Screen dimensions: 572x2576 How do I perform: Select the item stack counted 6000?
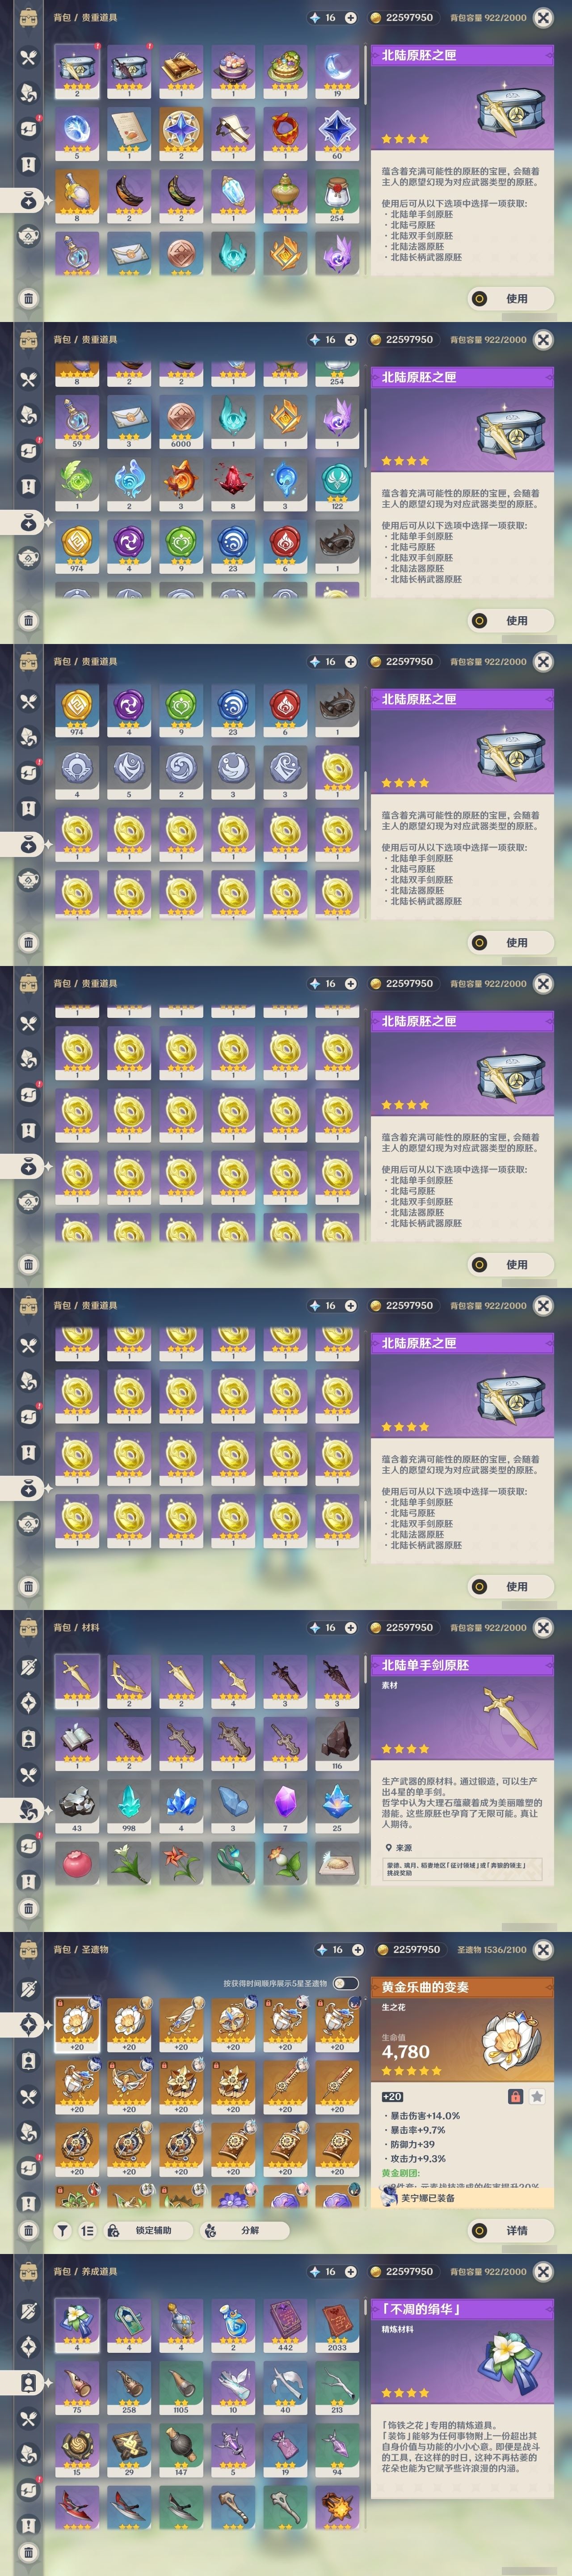click(181, 421)
